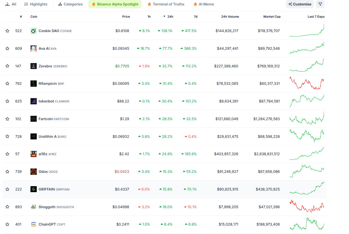Toggle star for Urolithin A

pyautogui.click(x=7, y=136)
